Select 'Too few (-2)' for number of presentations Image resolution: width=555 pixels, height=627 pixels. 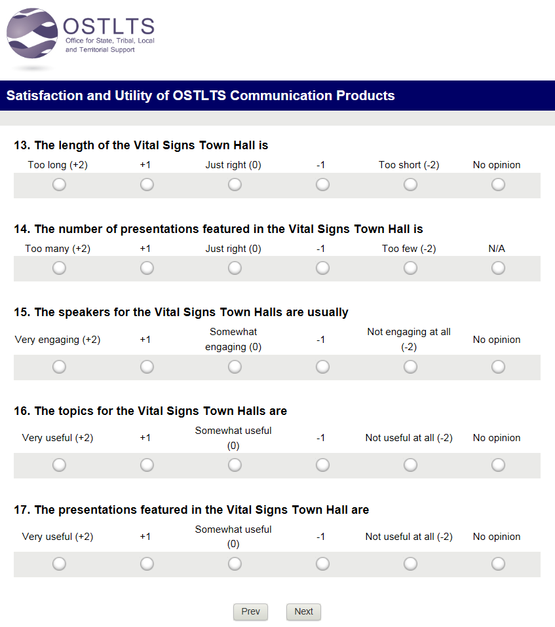(410, 268)
